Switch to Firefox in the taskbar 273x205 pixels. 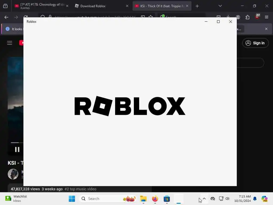[x=155, y=199]
